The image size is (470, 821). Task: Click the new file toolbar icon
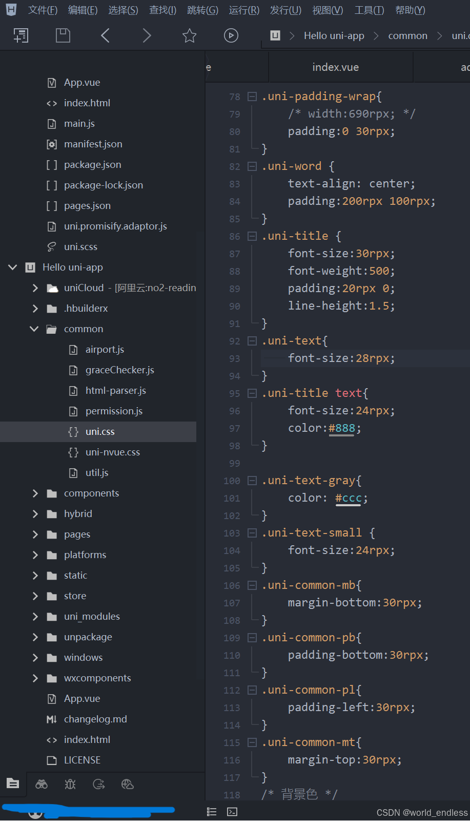click(x=21, y=35)
